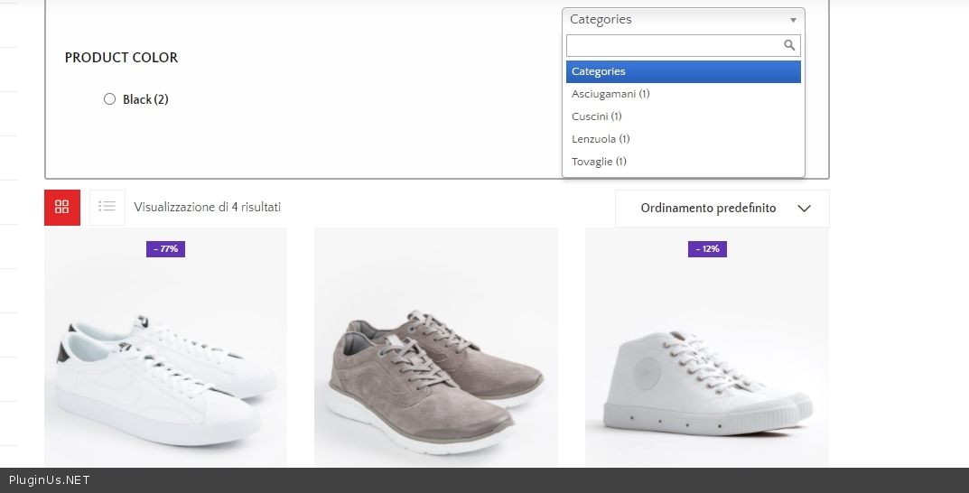The width and height of the screenshot is (969, 493).
Task: Click the Categories dropdown arrow
Action: click(x=793, y=20)
